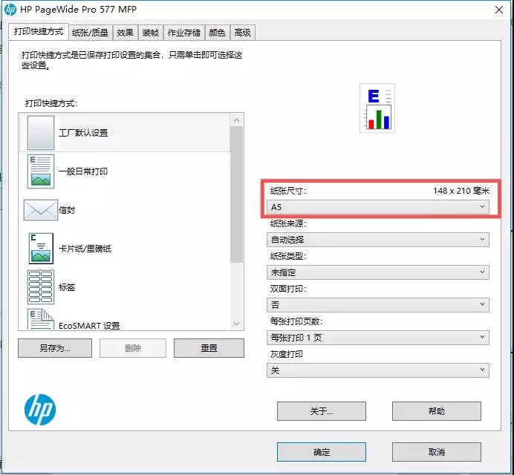Click the HP logo in the title bar

tap(10, 10)
